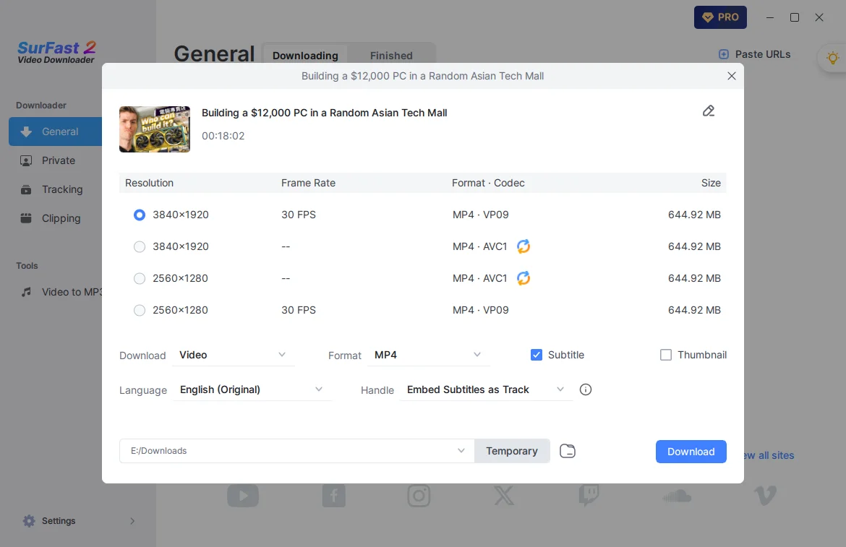
Task: Enable the Thumbnail checkbox
Action: (x=666, y=355)
